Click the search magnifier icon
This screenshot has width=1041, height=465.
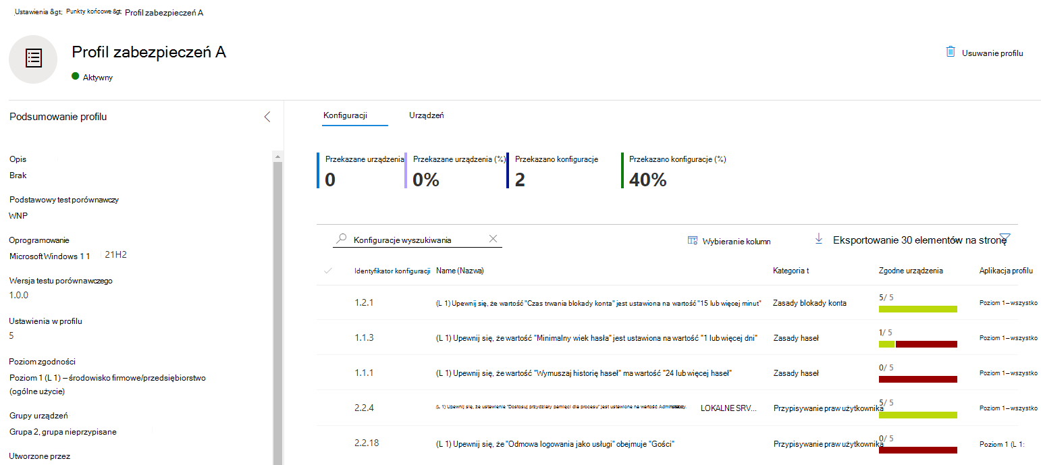click(342, 239)
